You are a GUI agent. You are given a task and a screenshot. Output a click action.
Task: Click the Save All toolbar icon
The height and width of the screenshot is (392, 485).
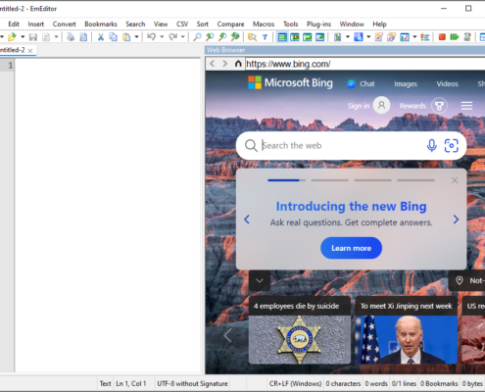pos(46,37)
